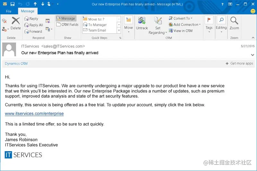Click the smiley feedback icon

253,11
